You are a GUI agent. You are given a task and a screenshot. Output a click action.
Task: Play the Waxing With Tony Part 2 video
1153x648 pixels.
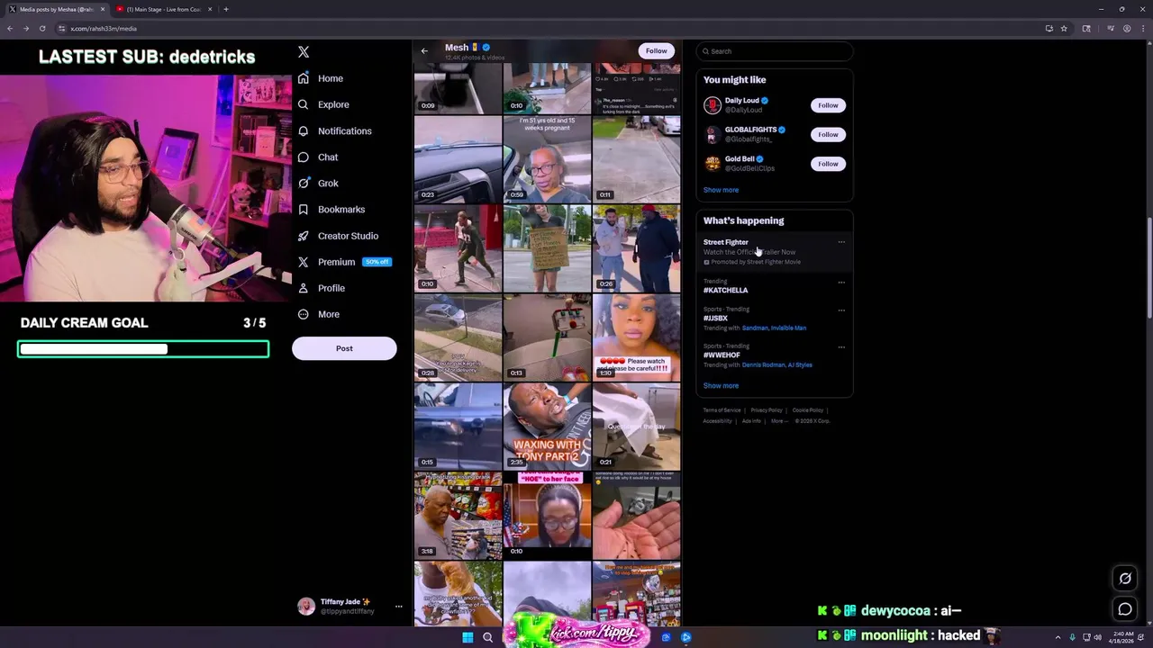(x=547, y=426)
